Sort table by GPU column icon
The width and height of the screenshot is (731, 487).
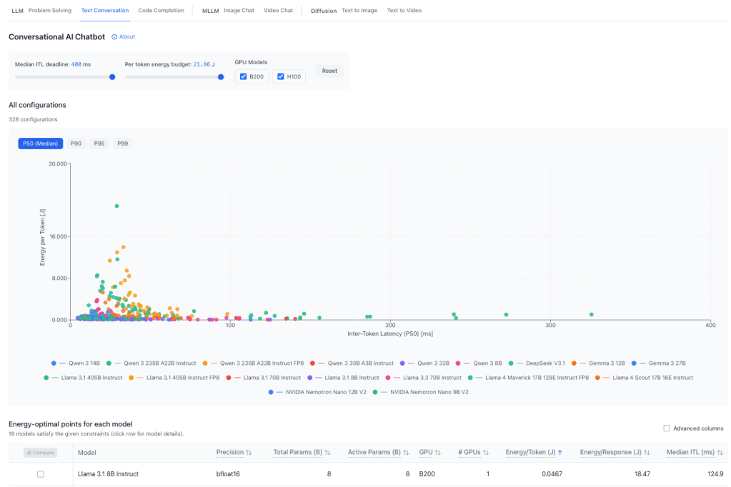[x=437, y=452]
